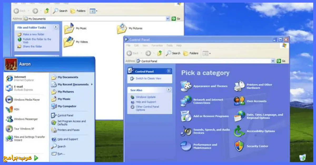The image size is (316, 165).
Task: Click Search in Control Panel toolbar
Action: click(173, 53)
